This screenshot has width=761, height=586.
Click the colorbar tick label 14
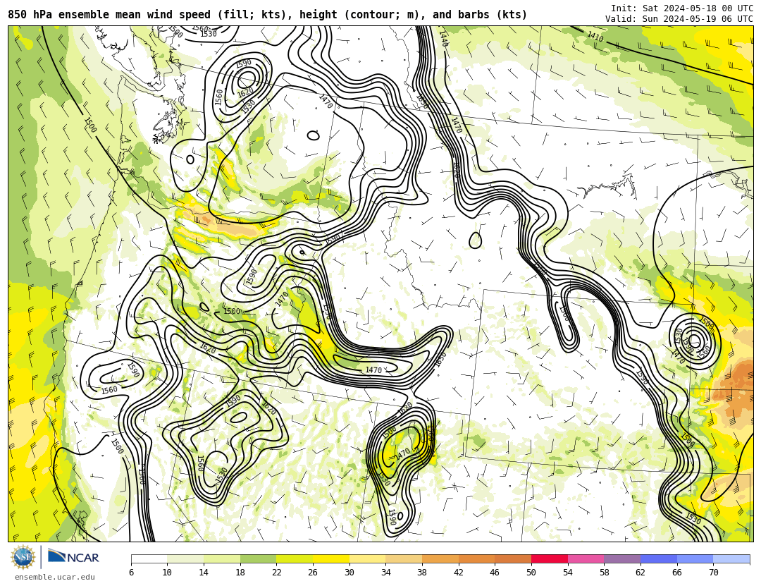[204, 573]
